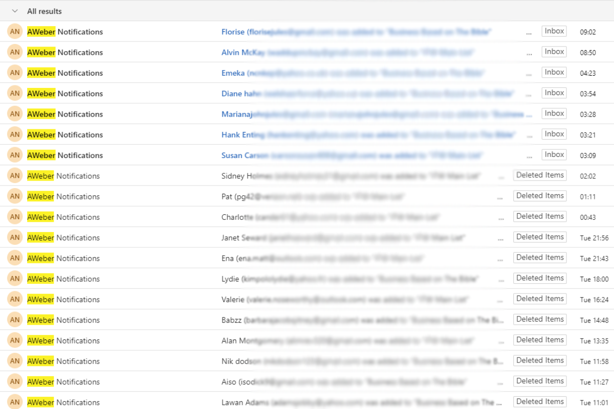Click the Inbox tag on the 04:23 email

pyautogui.click(x=554, y=72)
